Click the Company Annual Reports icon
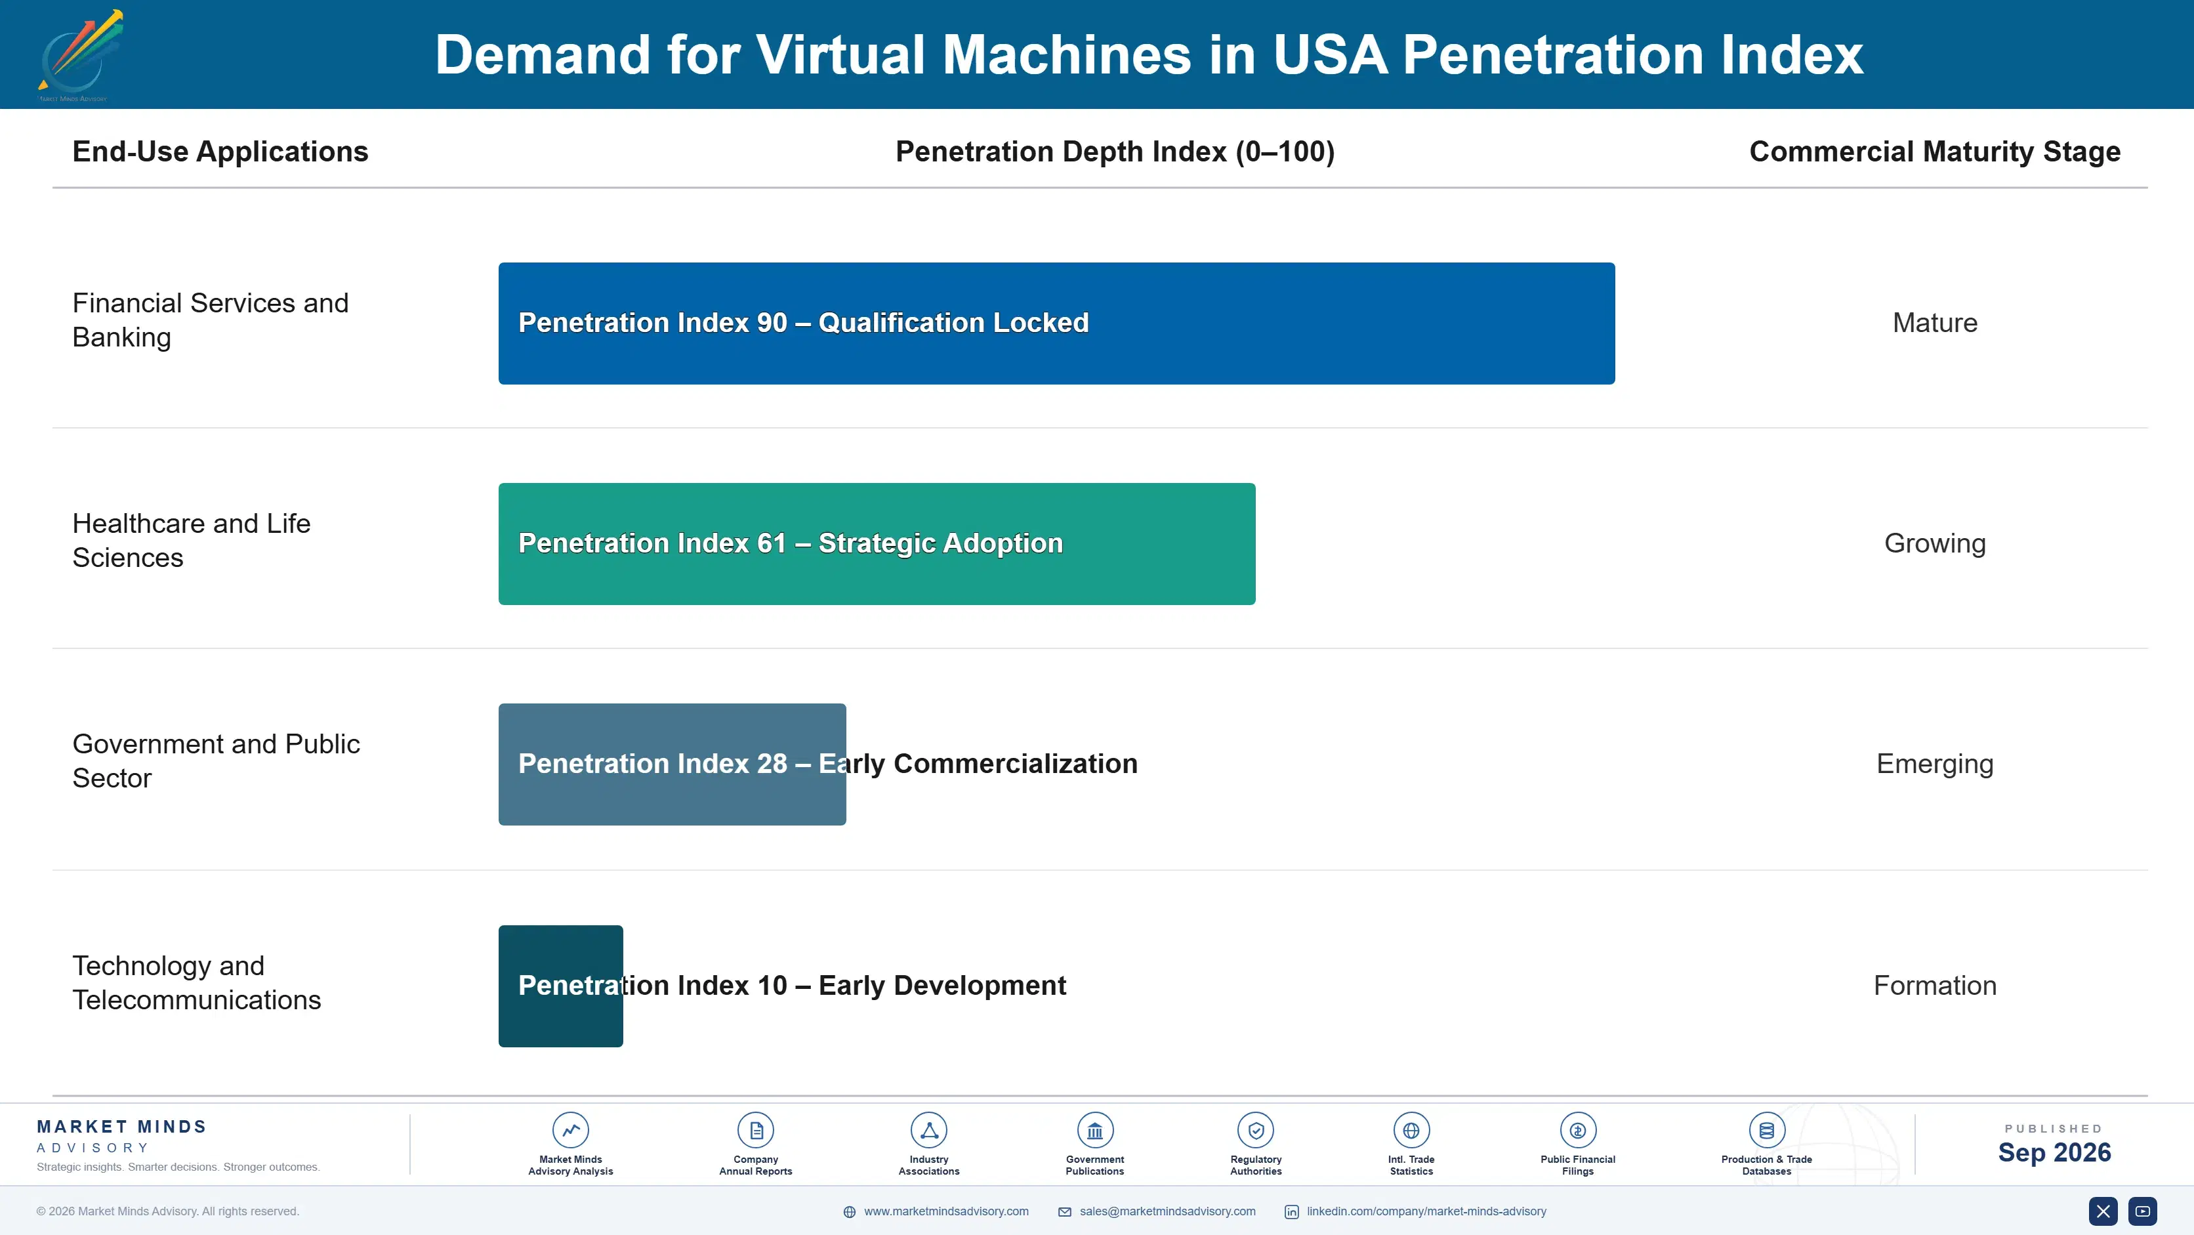Image resolution: width=2194 pixels, height=1235 pixels. pos(755,1130)
